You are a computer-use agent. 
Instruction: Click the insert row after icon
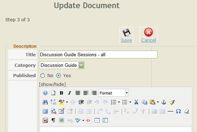tap(108, 111)
